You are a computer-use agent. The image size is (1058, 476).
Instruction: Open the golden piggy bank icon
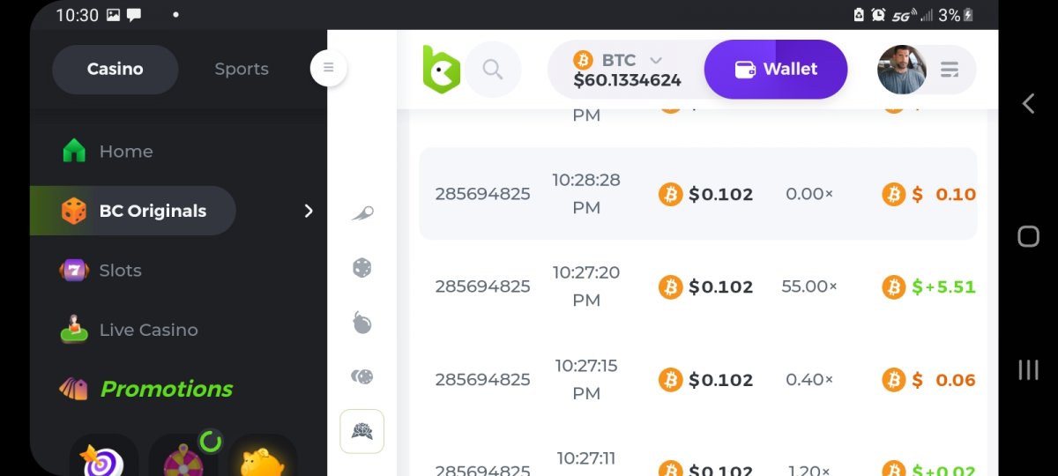pyautogui.click(x=263, y=458)
